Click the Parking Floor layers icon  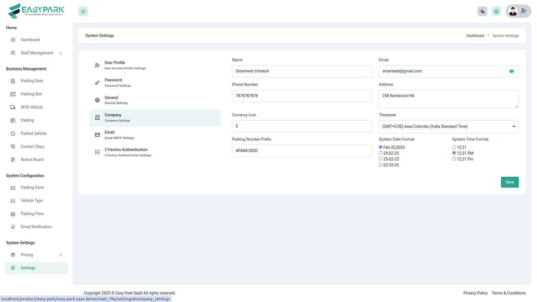[x=13, y=214]
